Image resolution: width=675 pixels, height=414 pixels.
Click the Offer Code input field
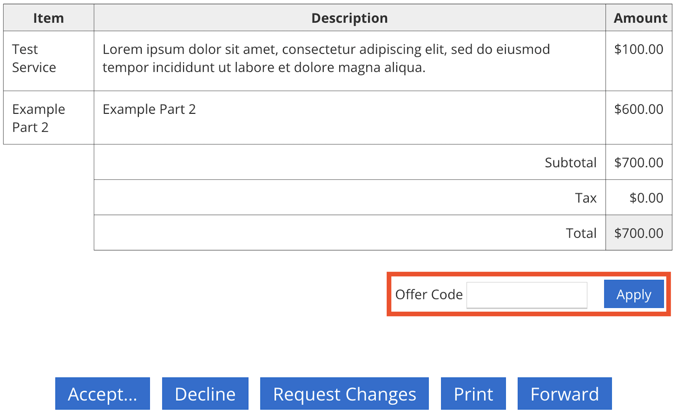(x=527, y=295)
